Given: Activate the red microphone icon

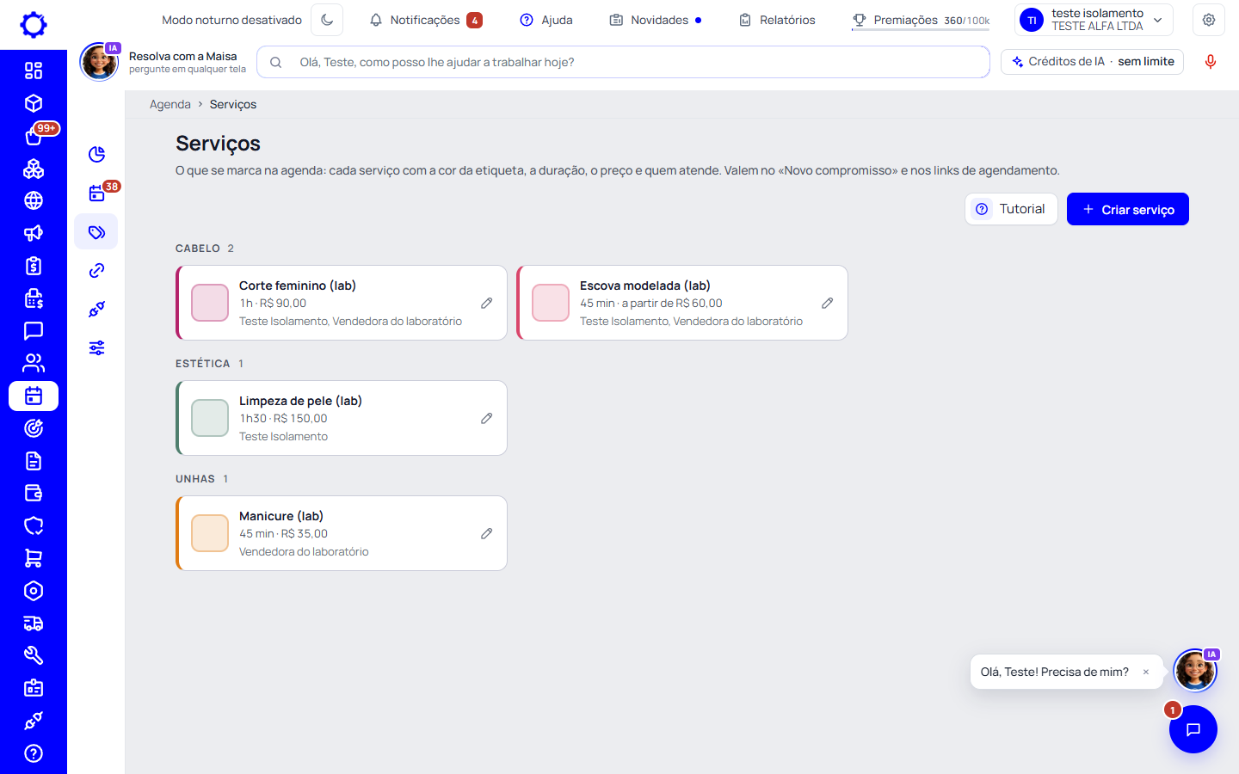Looking at the screenshot, I should click(x=1211, y=62).
